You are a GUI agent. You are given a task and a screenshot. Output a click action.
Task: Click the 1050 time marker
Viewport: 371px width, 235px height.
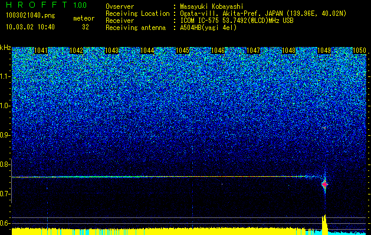tap(359, 51)
